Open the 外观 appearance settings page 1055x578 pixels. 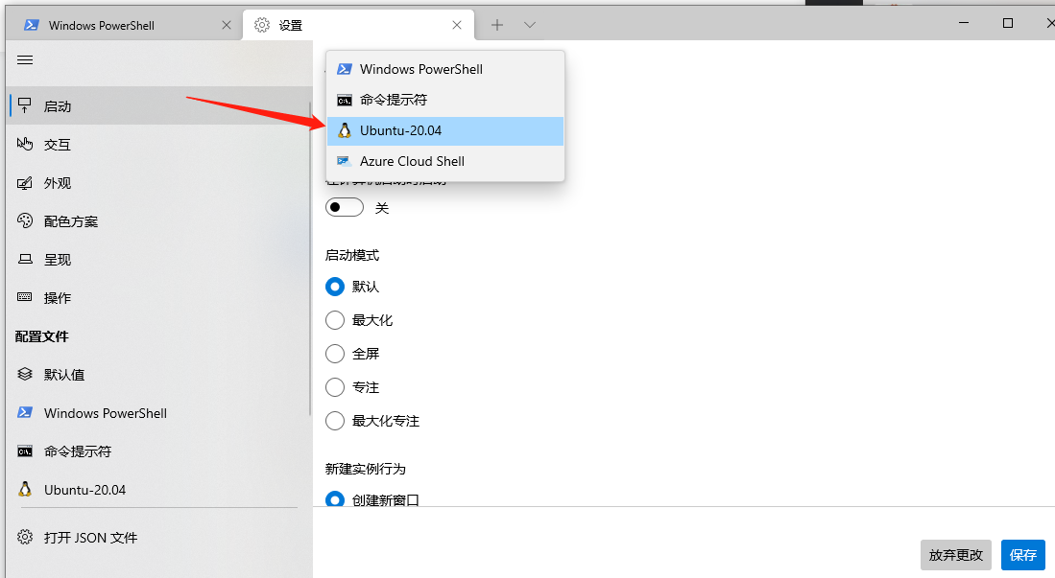click(158, 182)
